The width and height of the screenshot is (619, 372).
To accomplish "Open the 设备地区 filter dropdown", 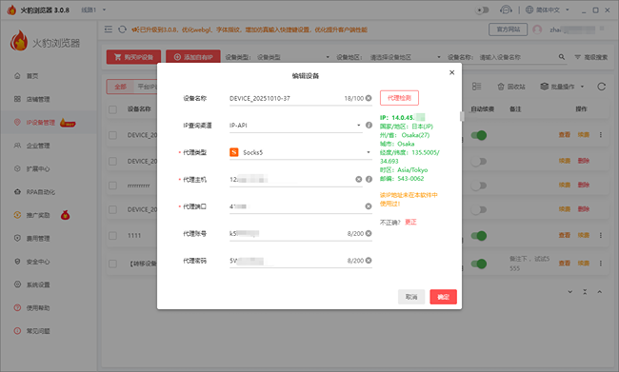I will click(406, 57).
